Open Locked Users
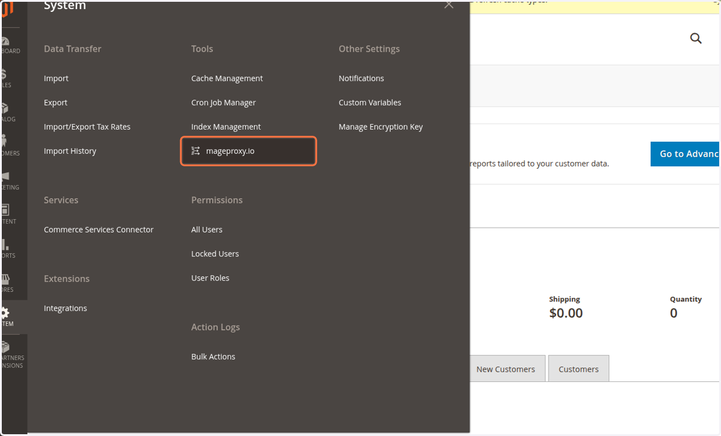This screenshot has height=436, width=721. (x=215, y=253)
